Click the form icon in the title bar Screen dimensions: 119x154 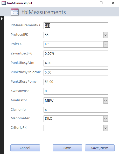tap(4, 3)
